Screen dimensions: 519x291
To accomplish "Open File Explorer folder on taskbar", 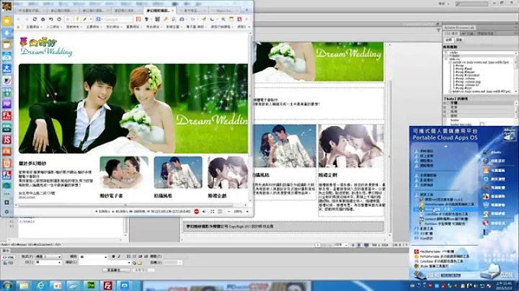I will [x=24, y=286].
